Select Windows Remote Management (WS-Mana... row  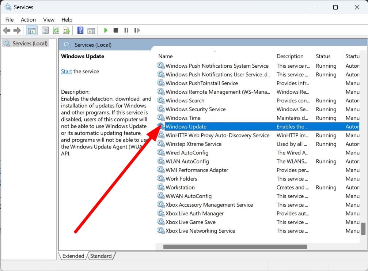tap(258, 92)
